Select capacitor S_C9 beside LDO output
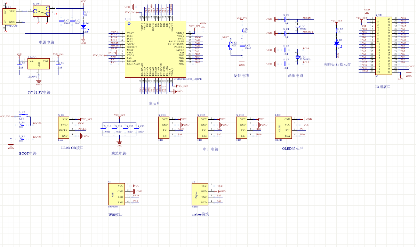Screen dimensions: 416x247 [58, 65]
